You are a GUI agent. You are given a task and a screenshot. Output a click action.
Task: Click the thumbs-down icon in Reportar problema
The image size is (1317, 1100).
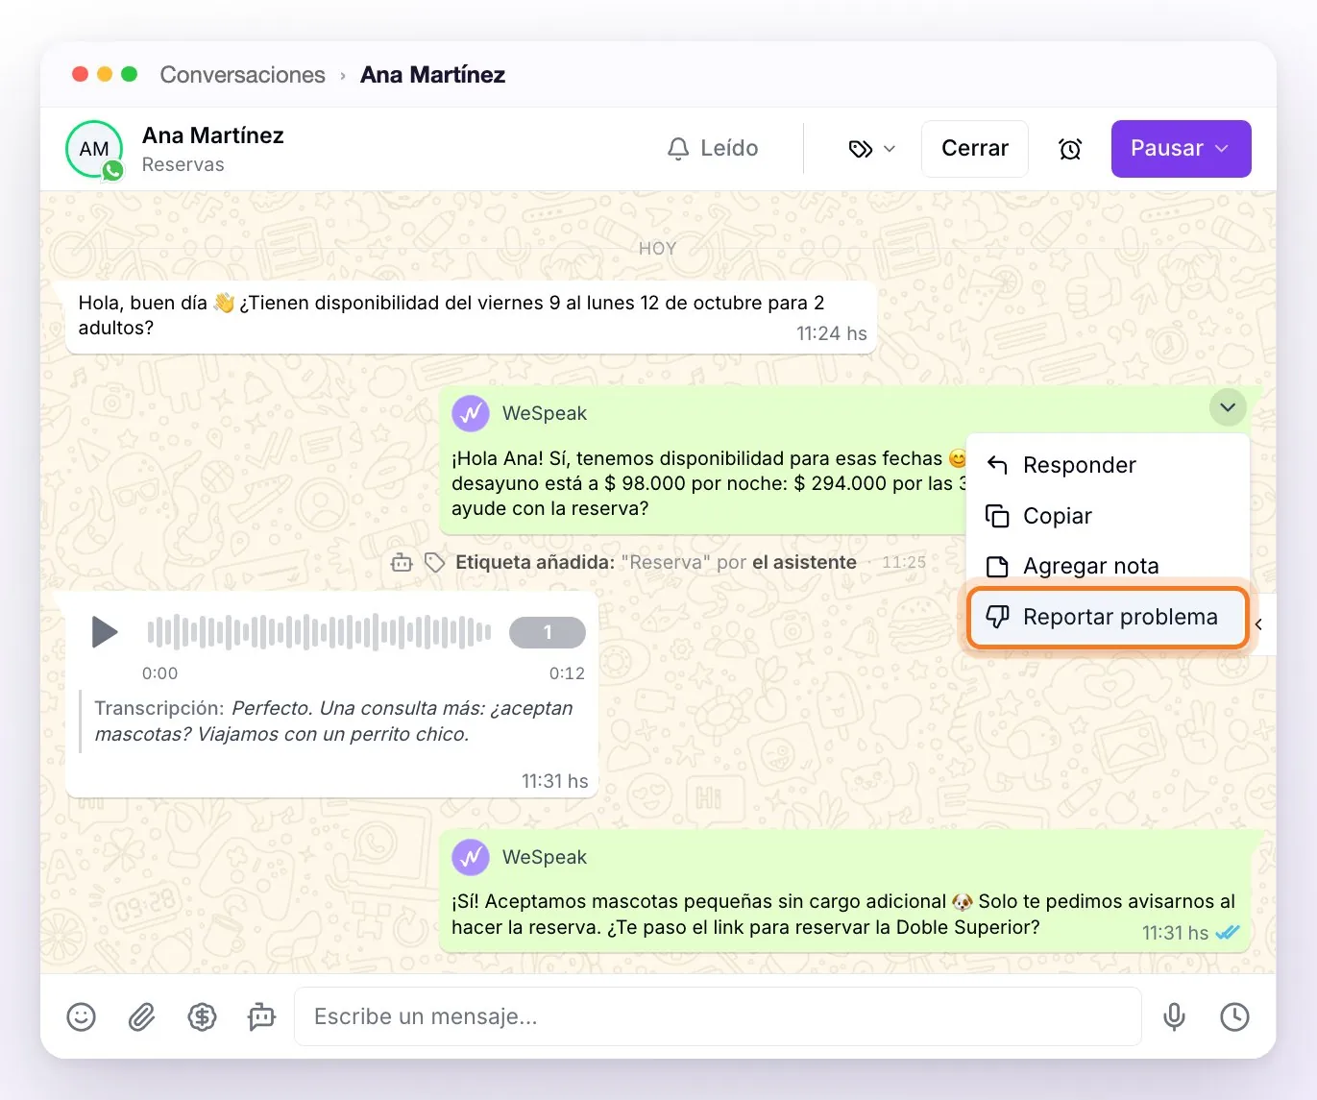(997, 617)
